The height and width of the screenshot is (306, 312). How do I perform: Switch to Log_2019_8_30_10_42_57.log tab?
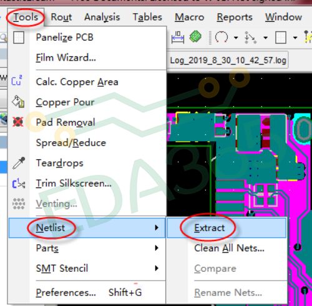click(228, 61)
